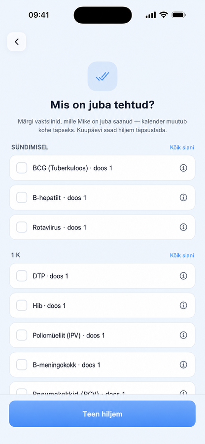Show B-meningokokk doos 1 info
The image size is (205, 444).
(x=183, y=365)
